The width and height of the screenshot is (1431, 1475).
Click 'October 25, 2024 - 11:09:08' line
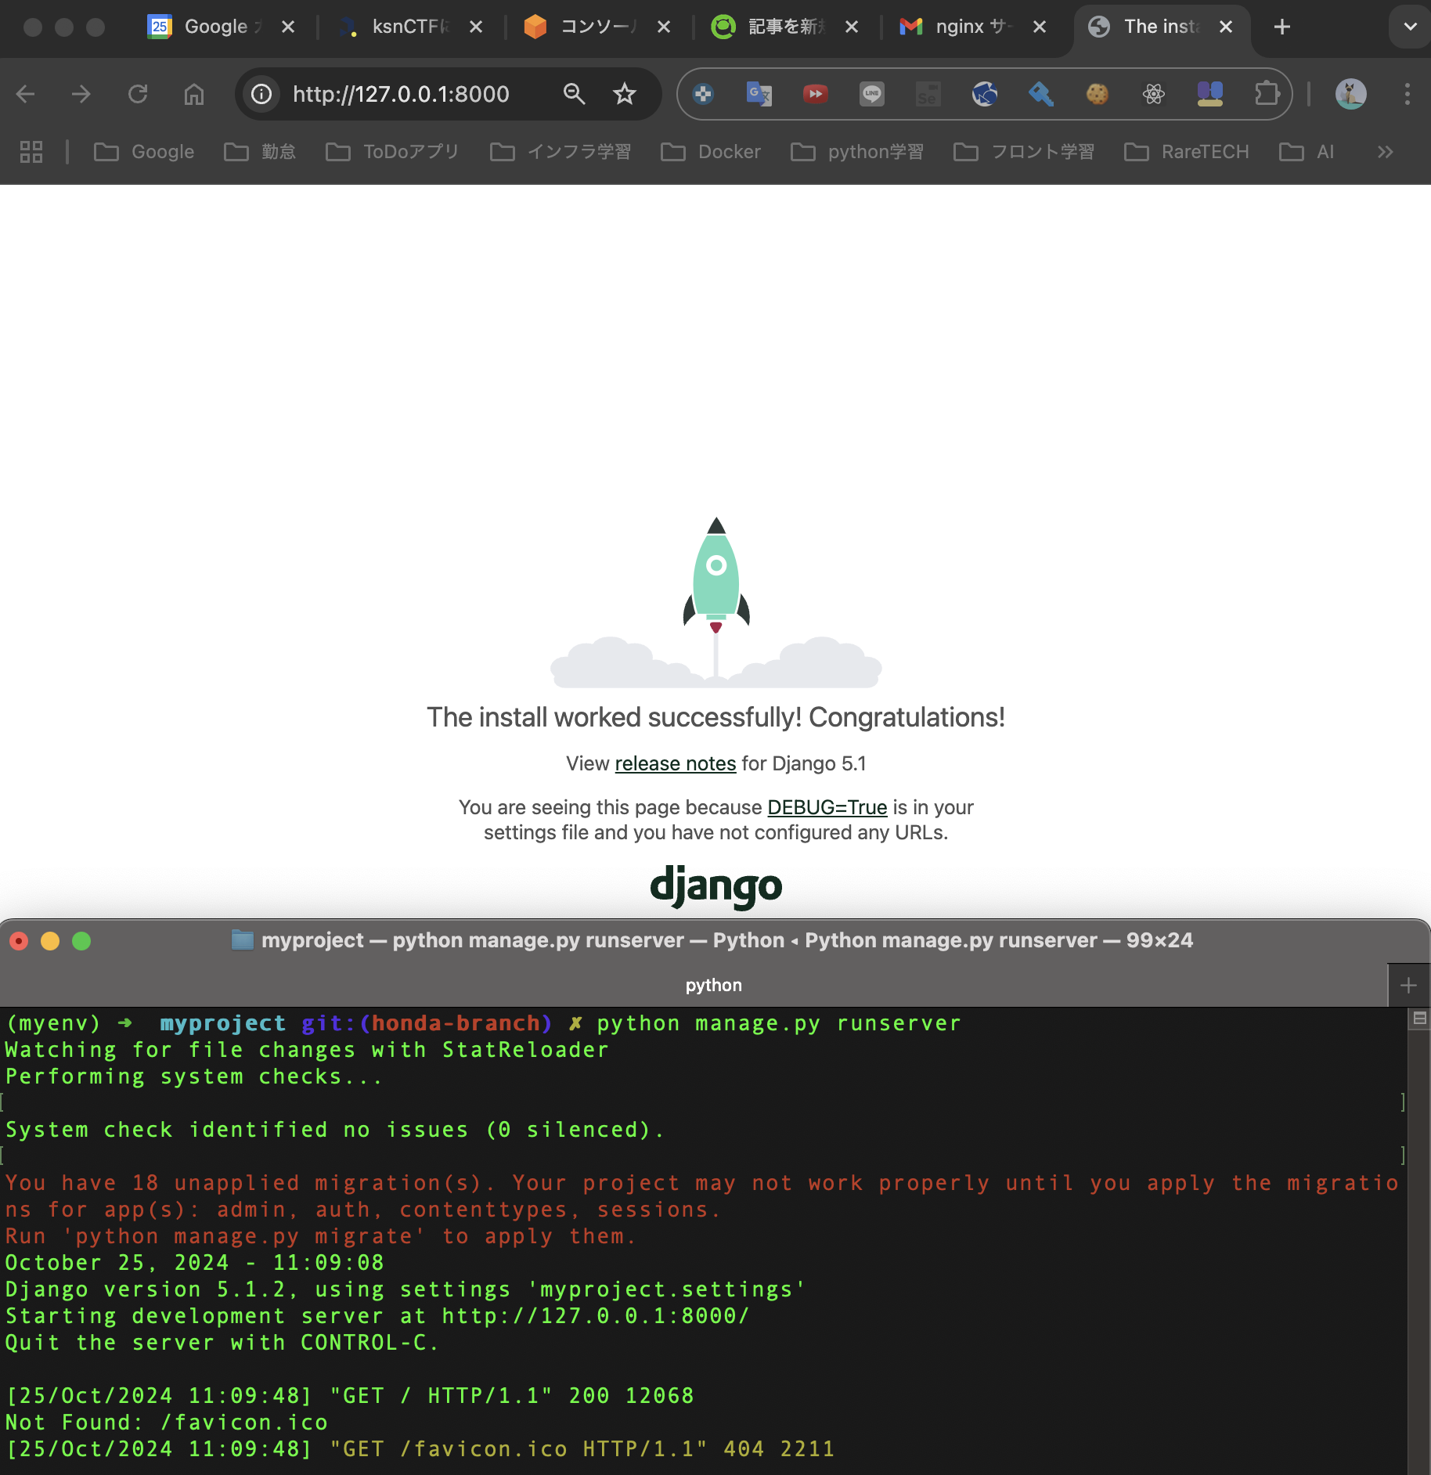click(x=194, y=1263)
